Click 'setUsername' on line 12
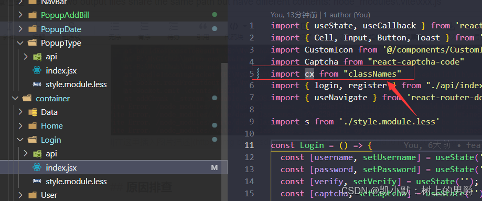Screen dimensions: 482x201 pyautogui.click(x=390, y=157)
